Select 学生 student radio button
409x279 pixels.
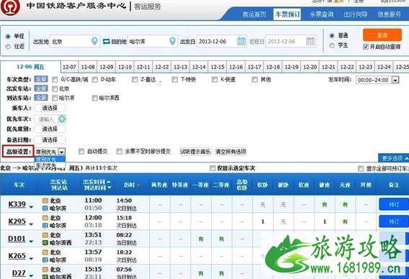click(x=332, y=45)
